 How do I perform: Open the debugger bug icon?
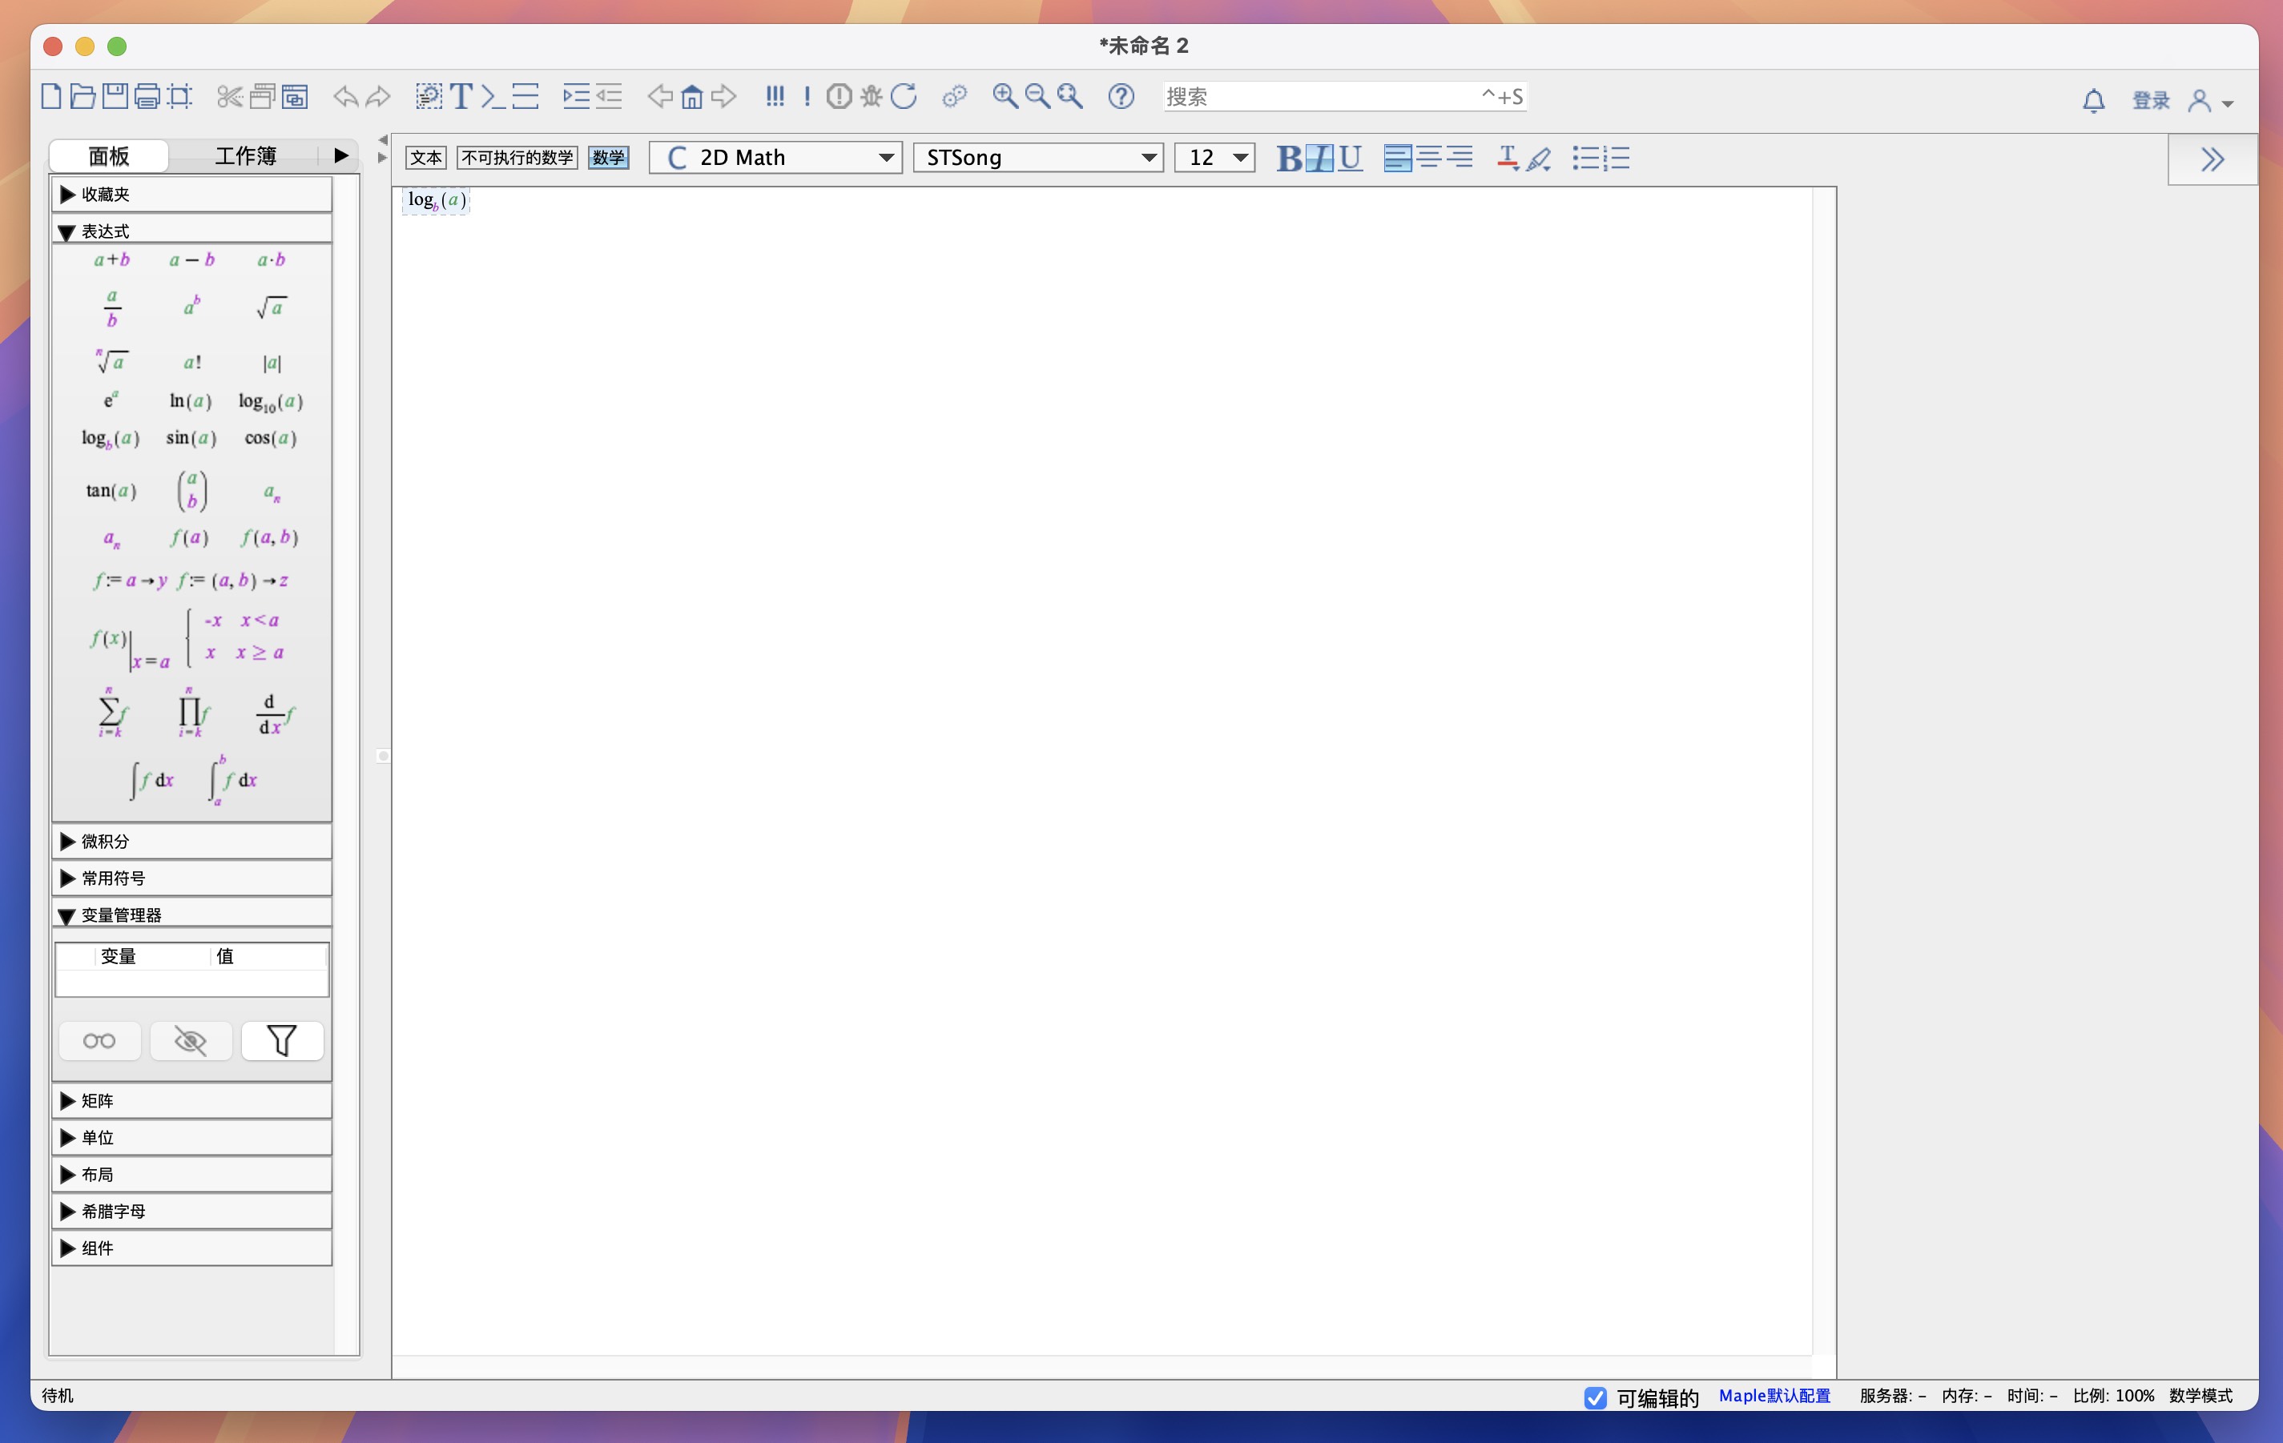[x=872, y=97]
